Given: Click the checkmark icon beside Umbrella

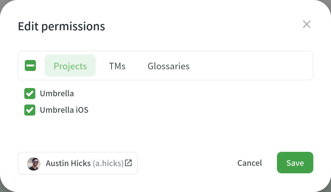Looking at the screenshot, I should tap(30, 94).
